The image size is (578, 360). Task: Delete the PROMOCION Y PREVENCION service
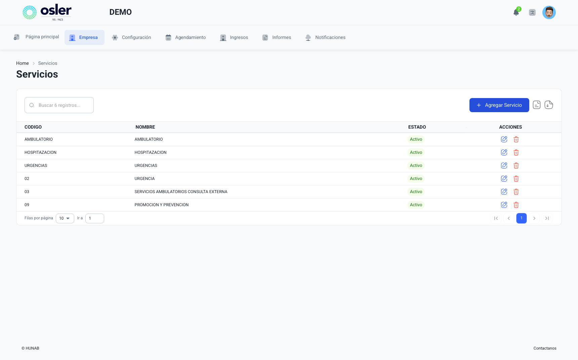point(516,205)
